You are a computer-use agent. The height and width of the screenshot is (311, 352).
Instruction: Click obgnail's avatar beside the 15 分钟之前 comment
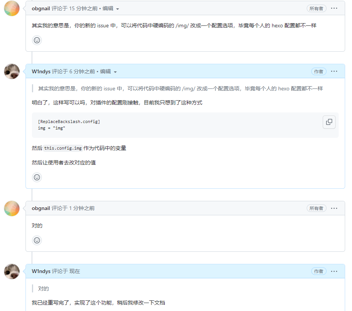(12, 8)
